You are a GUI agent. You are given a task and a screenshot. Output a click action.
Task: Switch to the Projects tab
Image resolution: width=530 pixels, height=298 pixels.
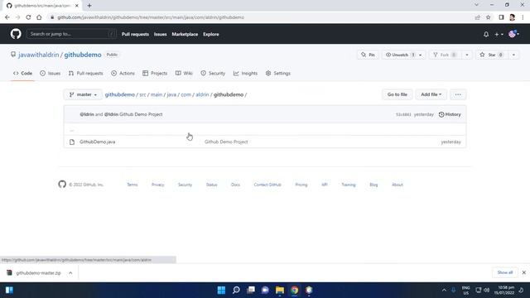(155, 74)
